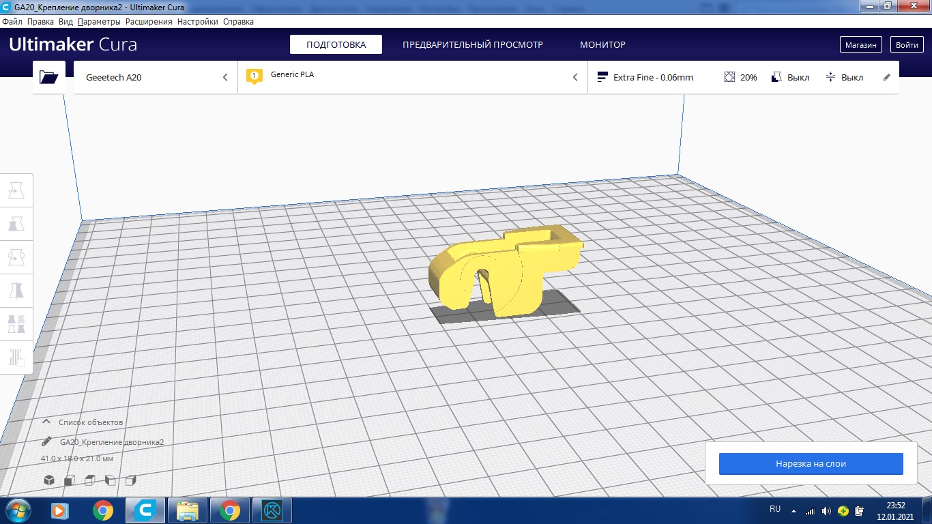Open the Per Model Settings tool
The width and height of the screenshot is (932, 524).
[x=16, y=324]
